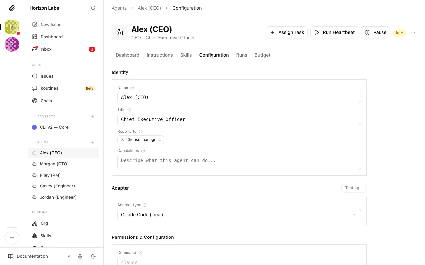
Task: Open the Adapter type dropdown
Action: [239, 215]
